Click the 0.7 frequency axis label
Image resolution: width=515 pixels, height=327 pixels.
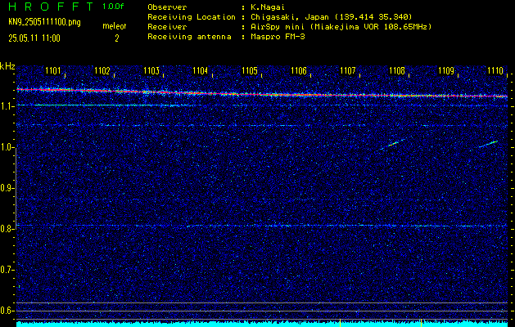pyautogui.click(x=6, y=270)
